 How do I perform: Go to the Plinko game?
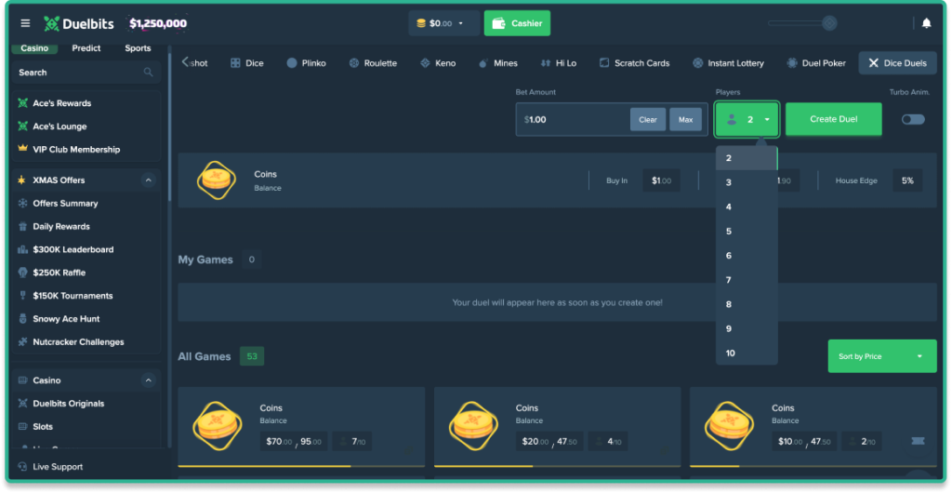click(307, 63)
